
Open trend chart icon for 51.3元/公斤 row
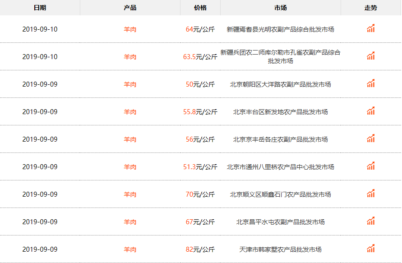click(x=371, y=166)
